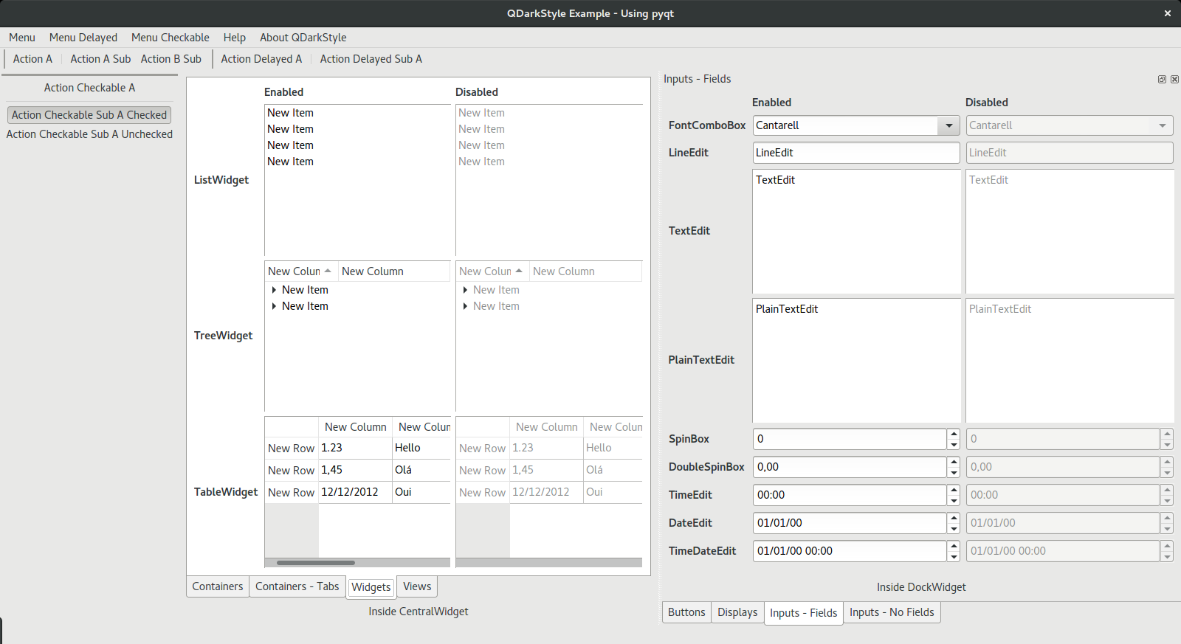
Task: Open About QDarkStyle menu
Action: 303,38
